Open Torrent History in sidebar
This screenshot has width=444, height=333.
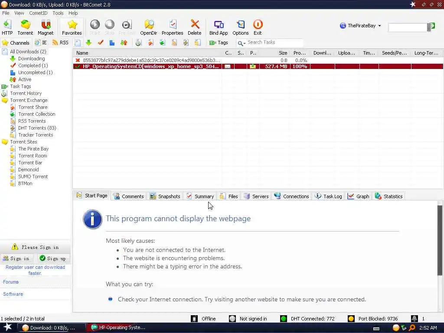(x=26, y=94)
